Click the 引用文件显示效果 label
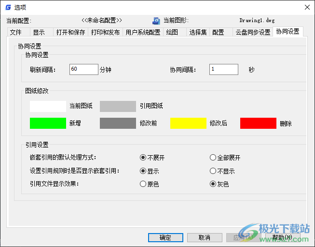This screenshot has height=247, width=315. pyautogui.click(x=54, y=184)
